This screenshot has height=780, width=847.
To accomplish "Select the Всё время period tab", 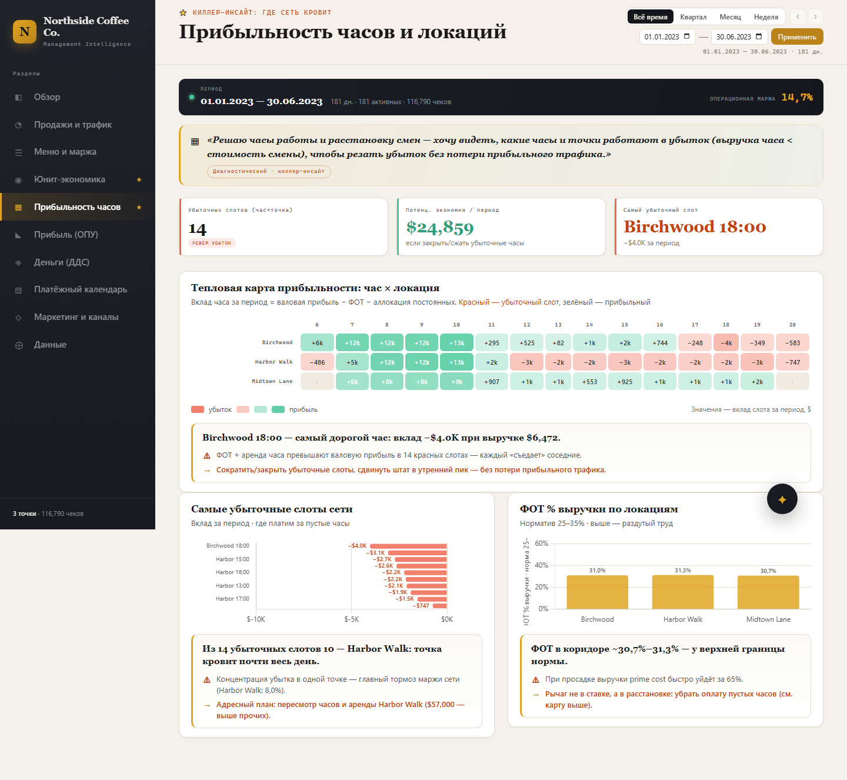I will click(651, 17).
